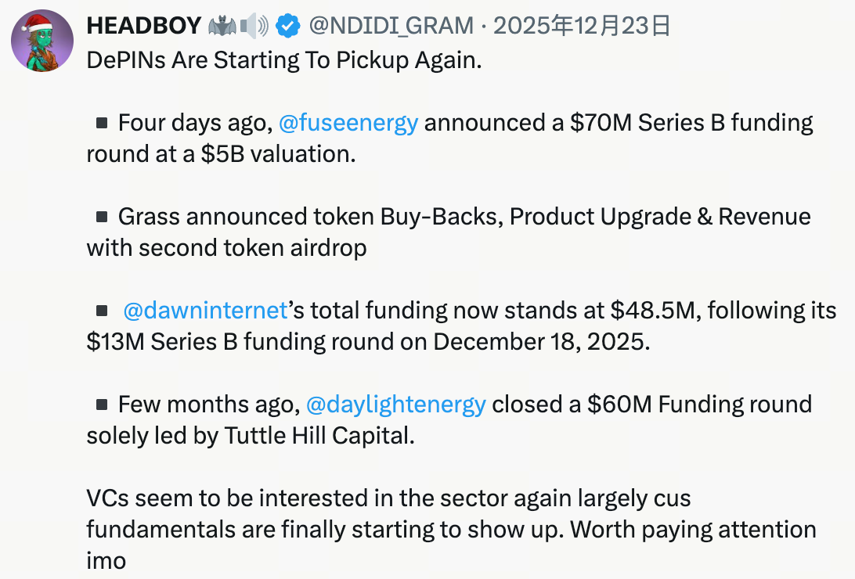This screenshot has height=579, width=855.
Task: Click the bullet square before "Few months ago"
Action: pyautogui.click(x=101, y=405)
